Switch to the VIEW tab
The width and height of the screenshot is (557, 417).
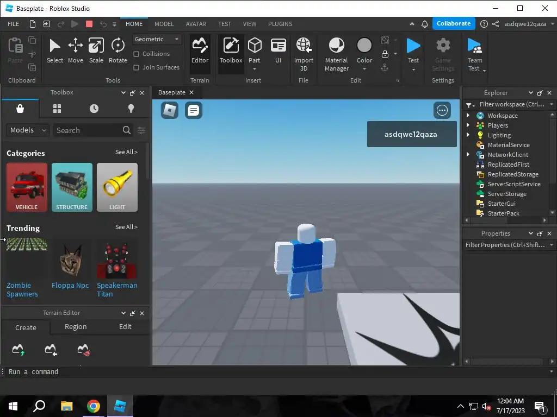coord(249,24)
